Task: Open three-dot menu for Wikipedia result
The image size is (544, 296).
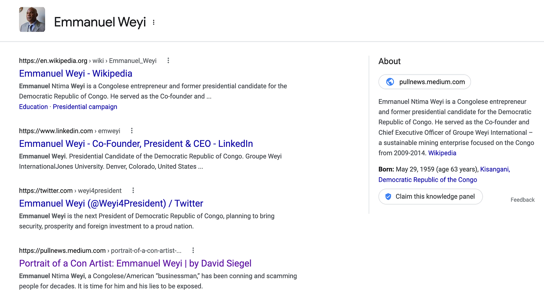Action: click(168, 61)
